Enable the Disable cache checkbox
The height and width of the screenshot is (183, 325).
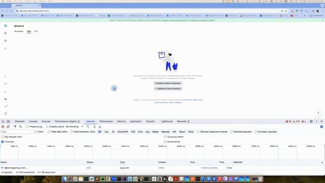tap(47, 127)
